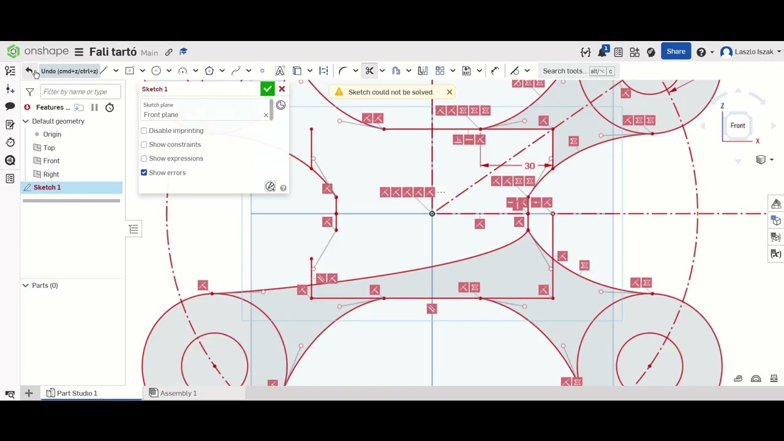Uncheck Show errors checkbox
This screenshot has height=441, width=784.
click(144, 173)
